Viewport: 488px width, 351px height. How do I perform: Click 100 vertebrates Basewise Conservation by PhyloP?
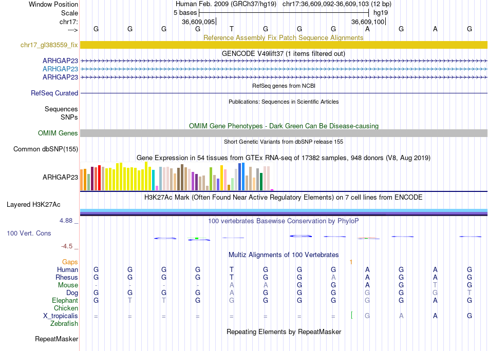click(x=283, y=221)
